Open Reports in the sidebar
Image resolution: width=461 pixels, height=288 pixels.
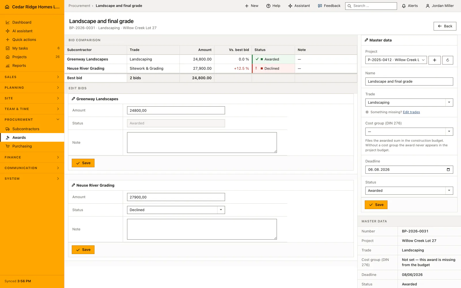point(32,65)
